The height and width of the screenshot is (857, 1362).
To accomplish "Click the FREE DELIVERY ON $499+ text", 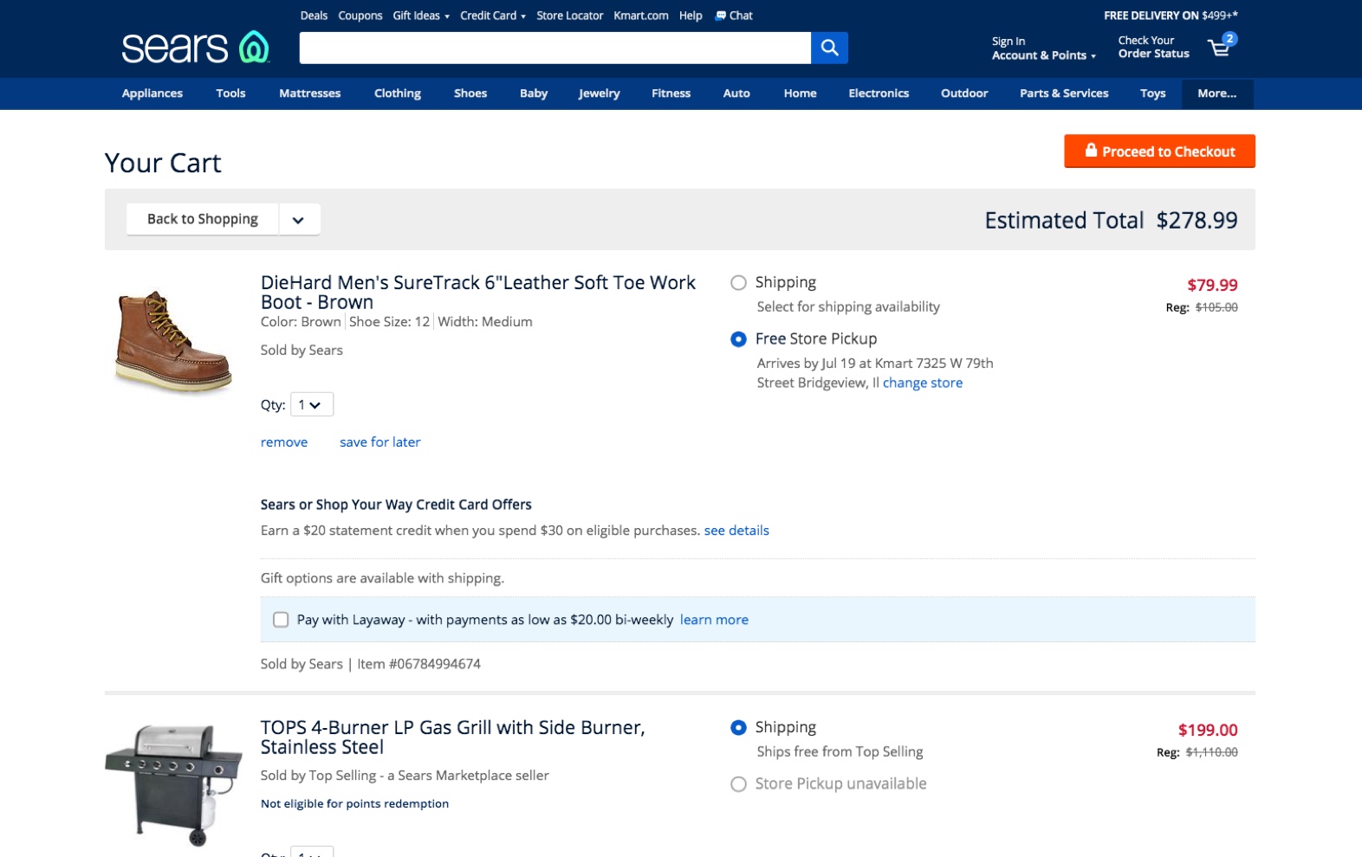I will tap(1171, 16).
